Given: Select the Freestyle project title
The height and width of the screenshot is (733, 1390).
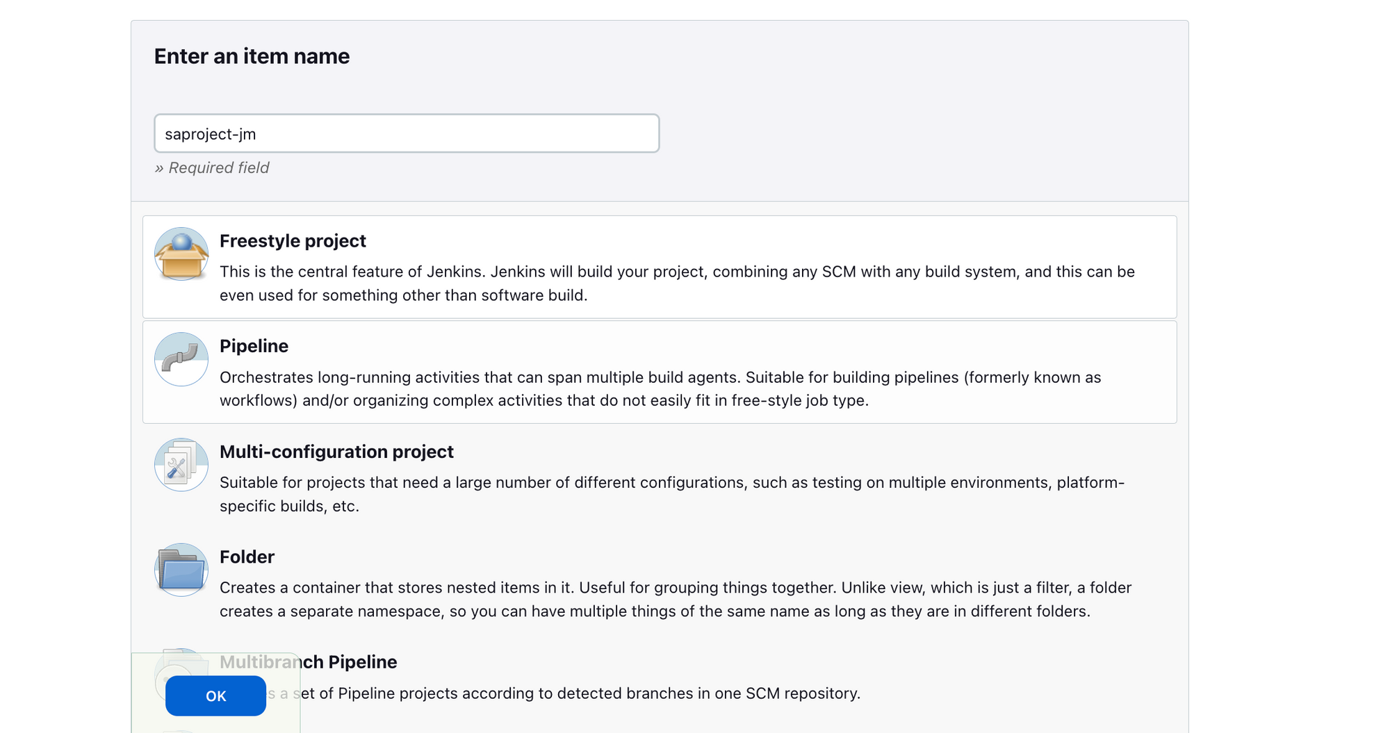Looking at the screenshot, I should click(x=293, y=241).
